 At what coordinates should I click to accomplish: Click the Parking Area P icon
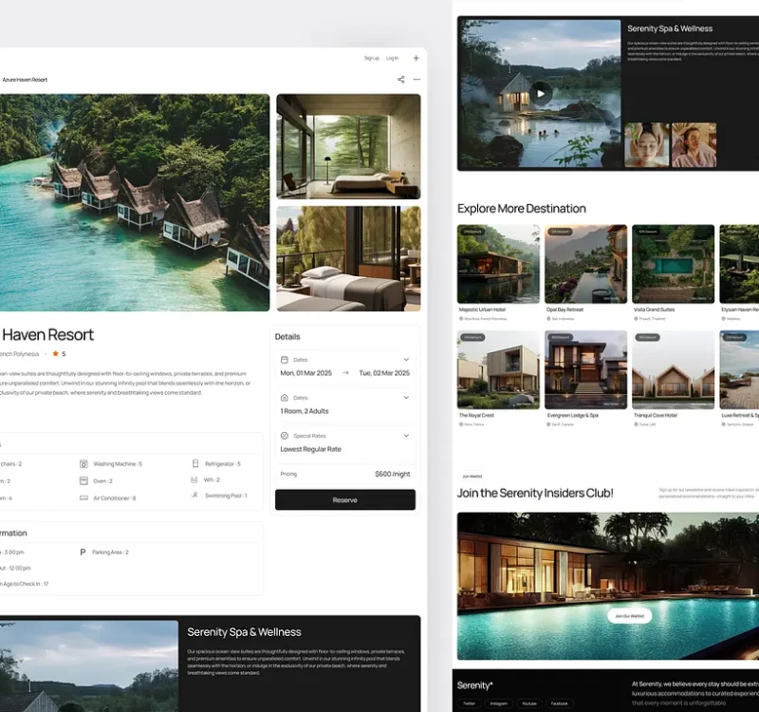83,552
